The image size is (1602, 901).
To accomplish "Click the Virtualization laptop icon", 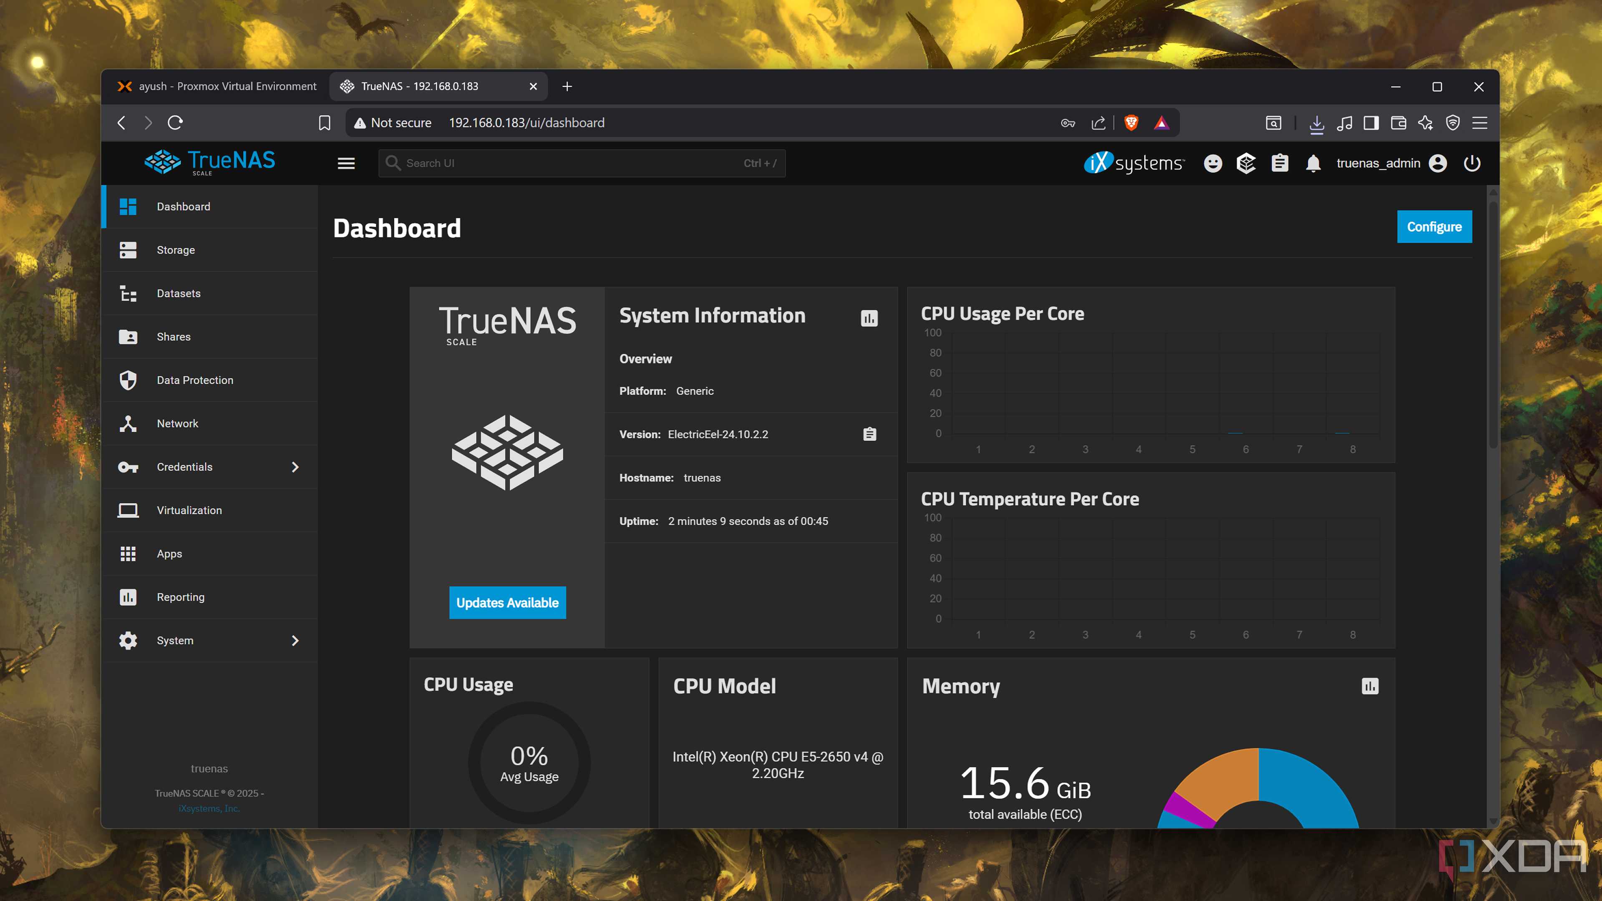I will (128, 511).
